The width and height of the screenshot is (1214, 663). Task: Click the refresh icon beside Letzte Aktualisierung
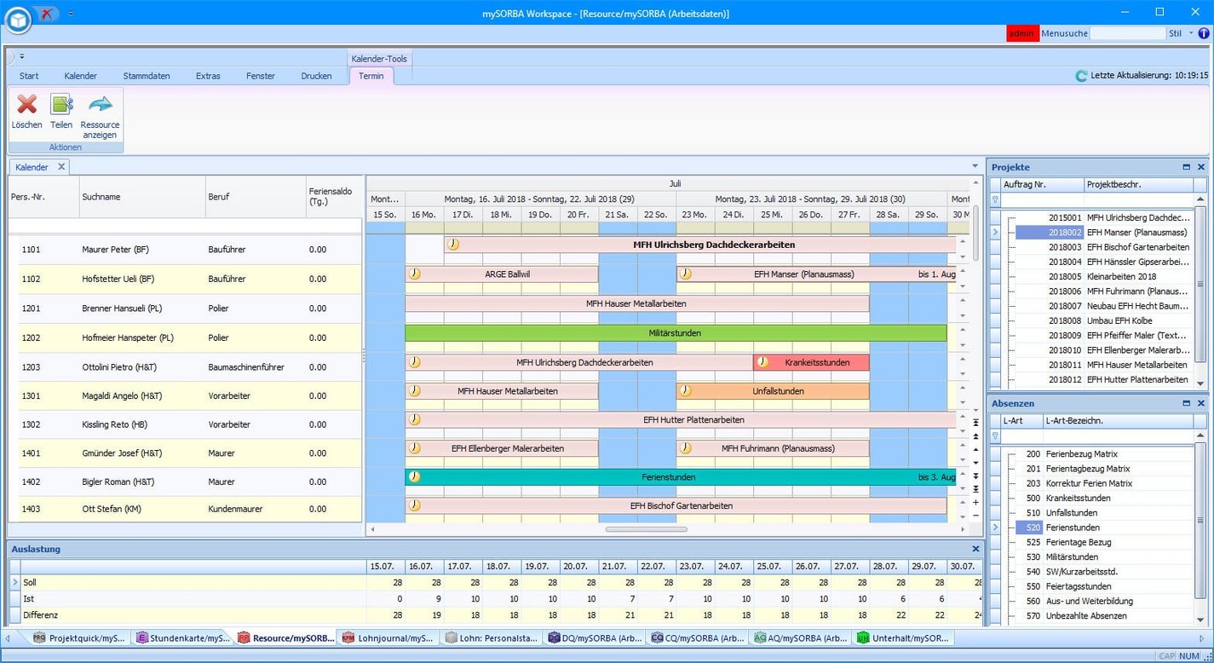[1081, 76]
